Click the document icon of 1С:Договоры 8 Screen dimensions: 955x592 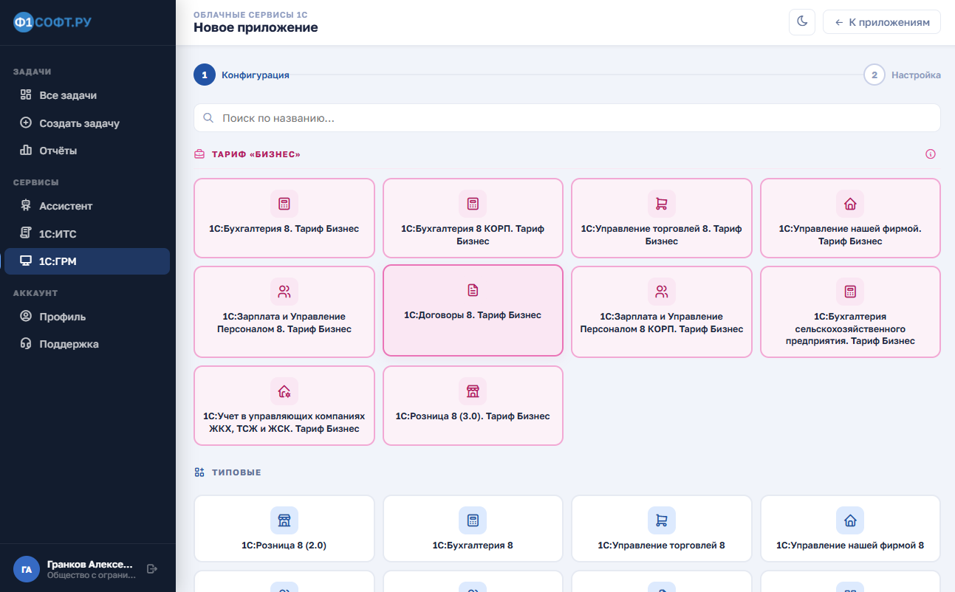point(473,290)
